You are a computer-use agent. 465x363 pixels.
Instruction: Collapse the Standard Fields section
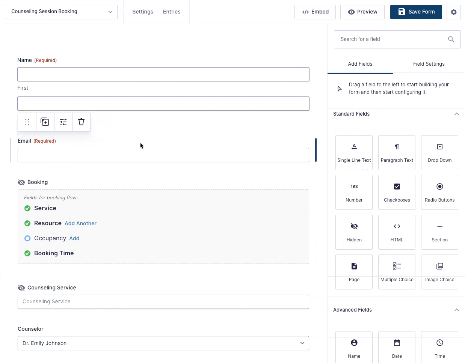pyautogui.click(x=456, y=114)
